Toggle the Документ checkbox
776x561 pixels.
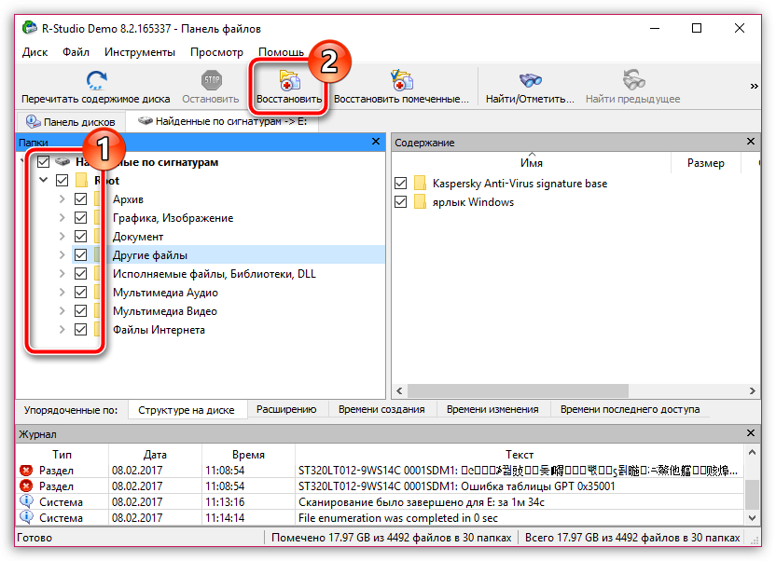point(80,237)
